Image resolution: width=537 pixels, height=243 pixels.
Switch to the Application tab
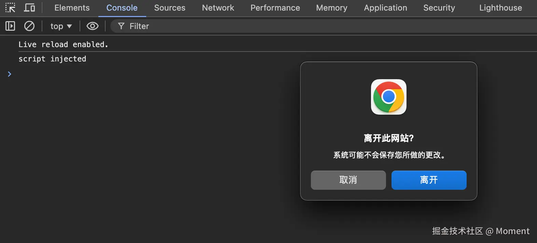[x=385, y=8]
